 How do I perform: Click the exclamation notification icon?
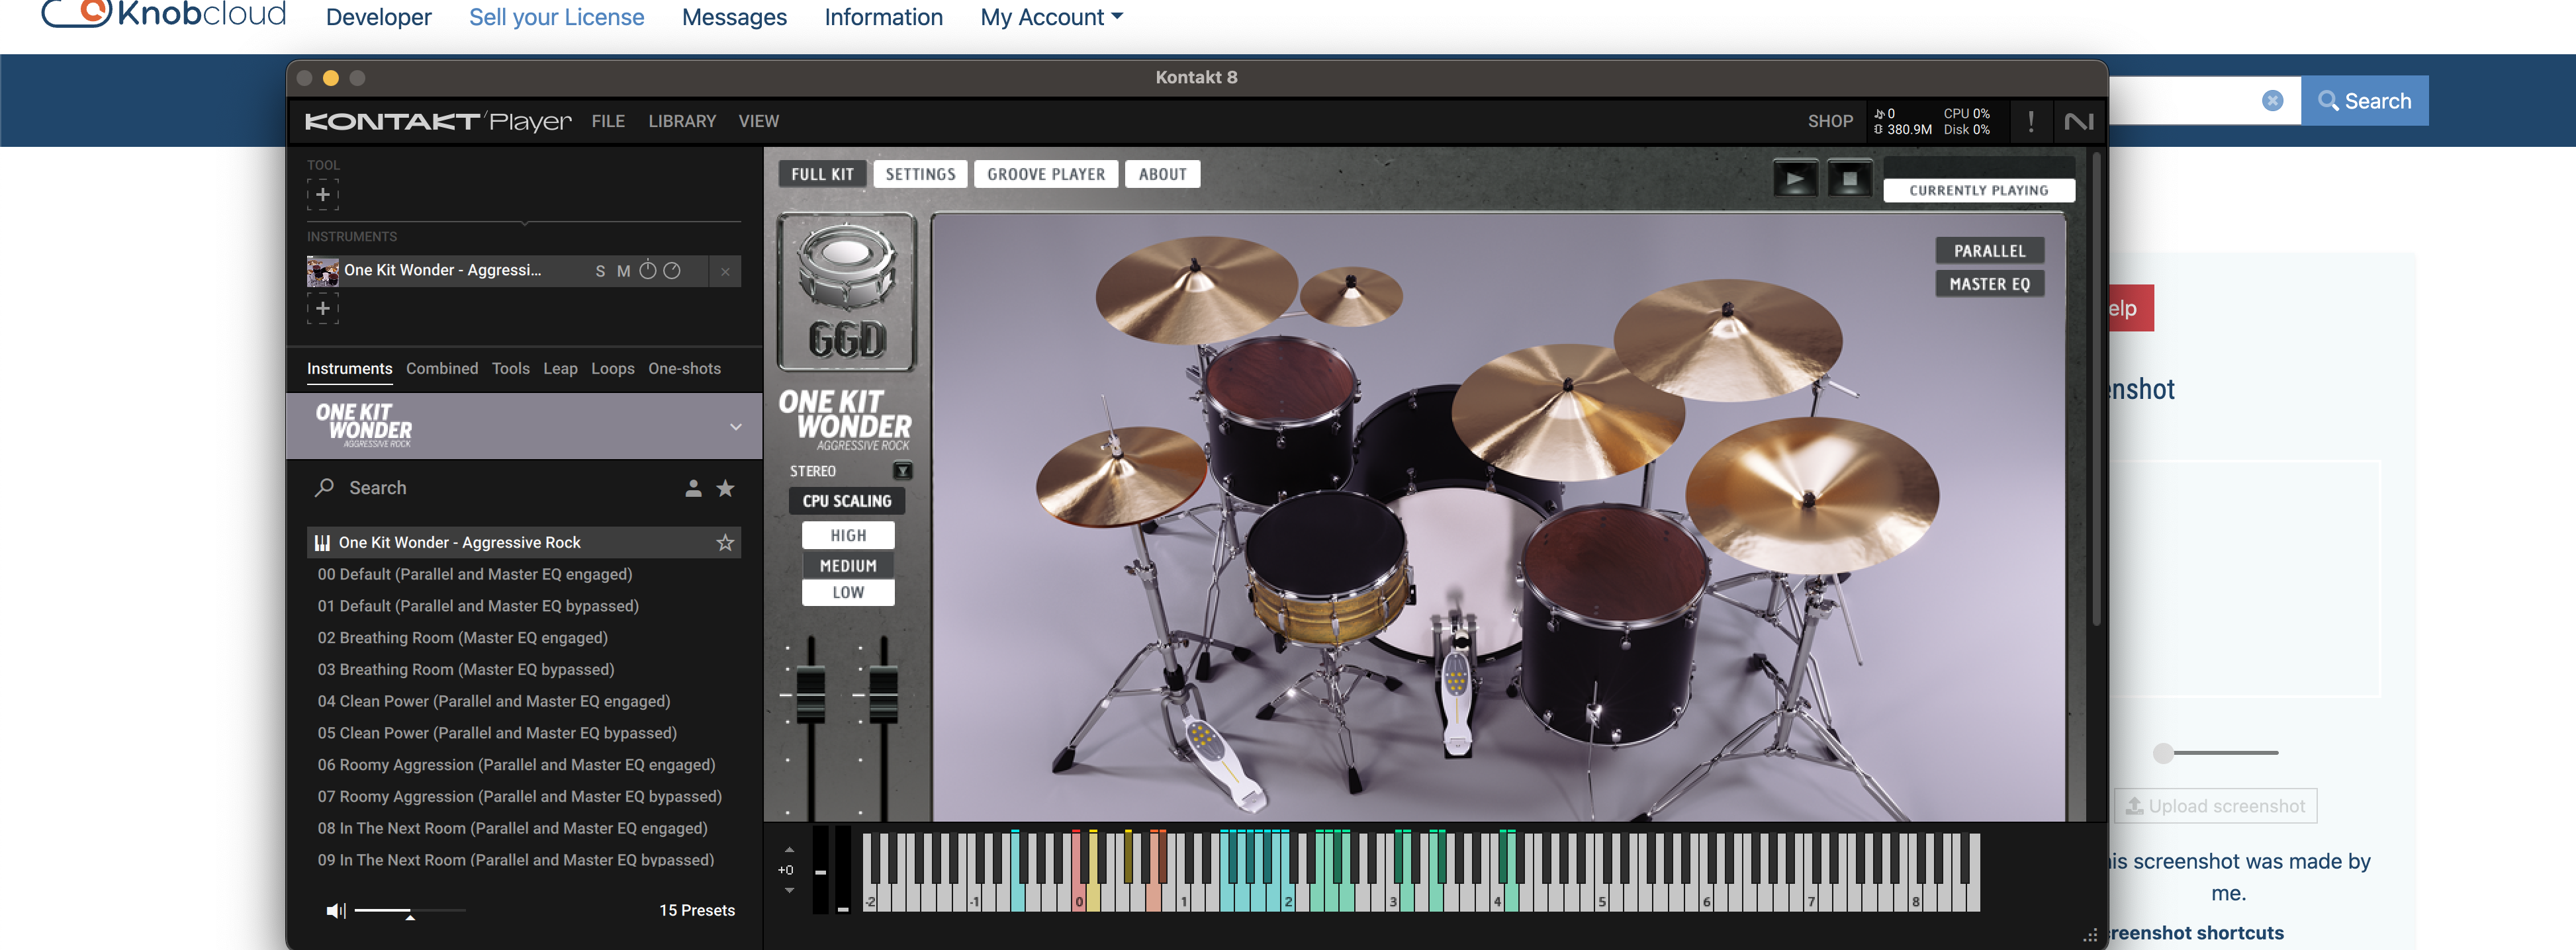pyautogui.click(x=2030, y=122)
